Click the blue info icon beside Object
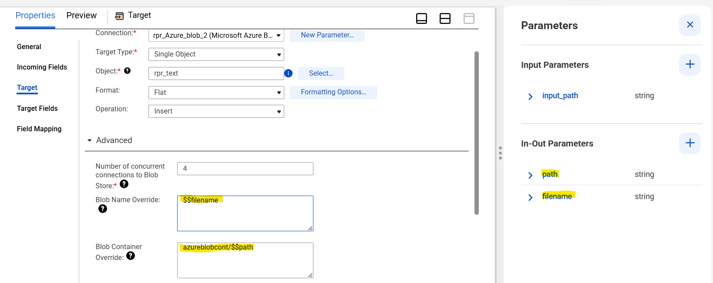The height and width of the screenshot is (283, 713). click(288, 73)
